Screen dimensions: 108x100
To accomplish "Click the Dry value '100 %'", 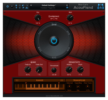I will click(x=38, y=23).
